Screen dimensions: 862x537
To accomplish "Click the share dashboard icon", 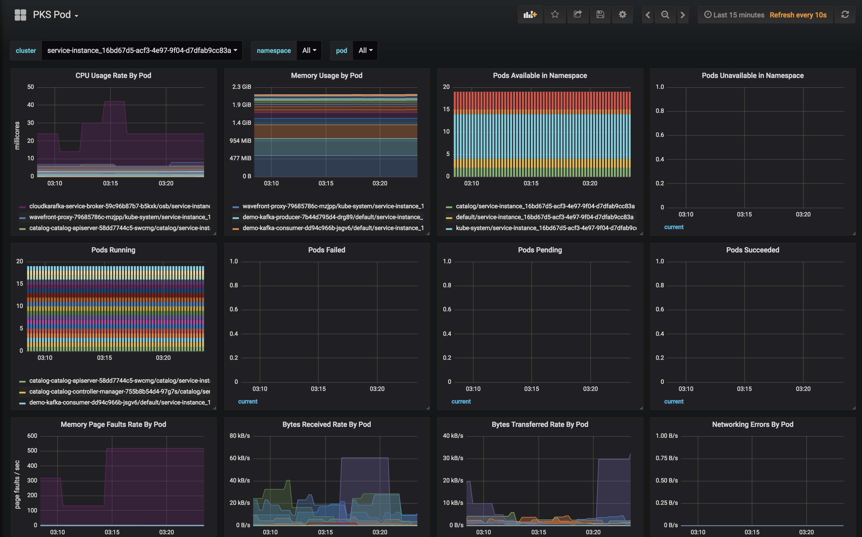I will [578, 14].
